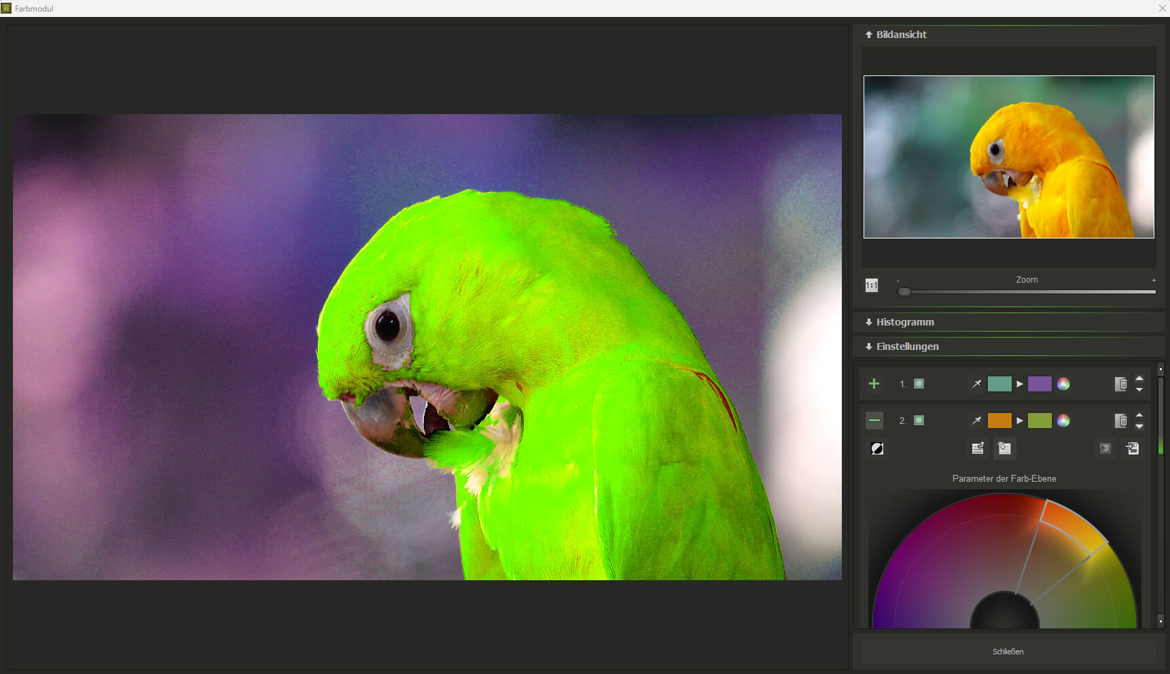Image resolution: width=1170 pixels, height=674 pixels.
Task: Click the Zoom slider handle
Action: click(x=904, y=291)
